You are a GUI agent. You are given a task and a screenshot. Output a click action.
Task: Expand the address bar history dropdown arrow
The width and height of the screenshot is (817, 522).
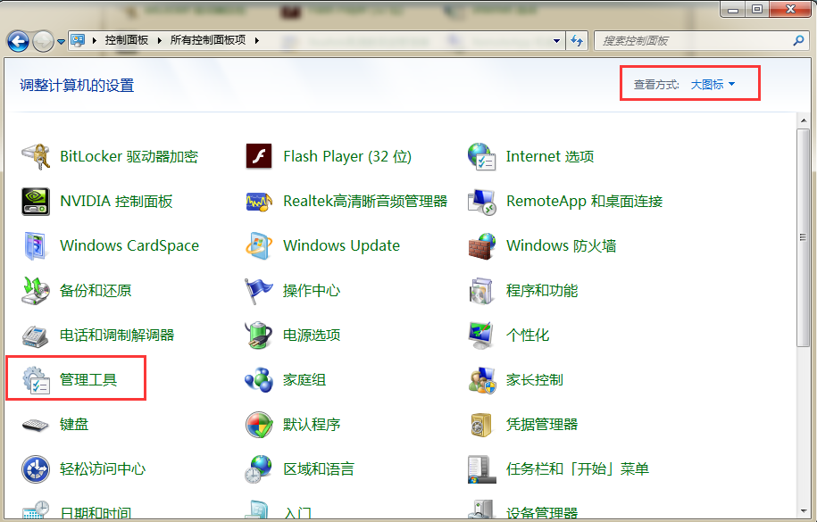(556, 41)
